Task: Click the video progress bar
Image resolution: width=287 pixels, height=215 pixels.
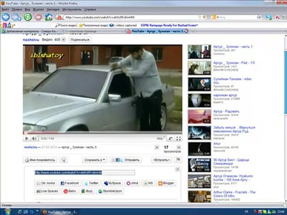Action: [103, 133]
